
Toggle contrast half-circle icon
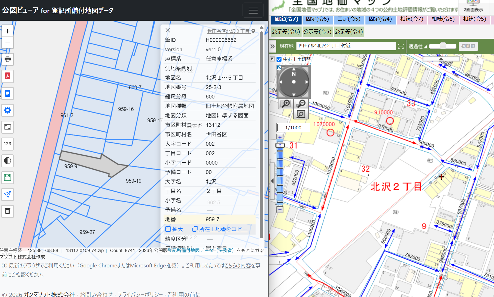pos(8,161)
